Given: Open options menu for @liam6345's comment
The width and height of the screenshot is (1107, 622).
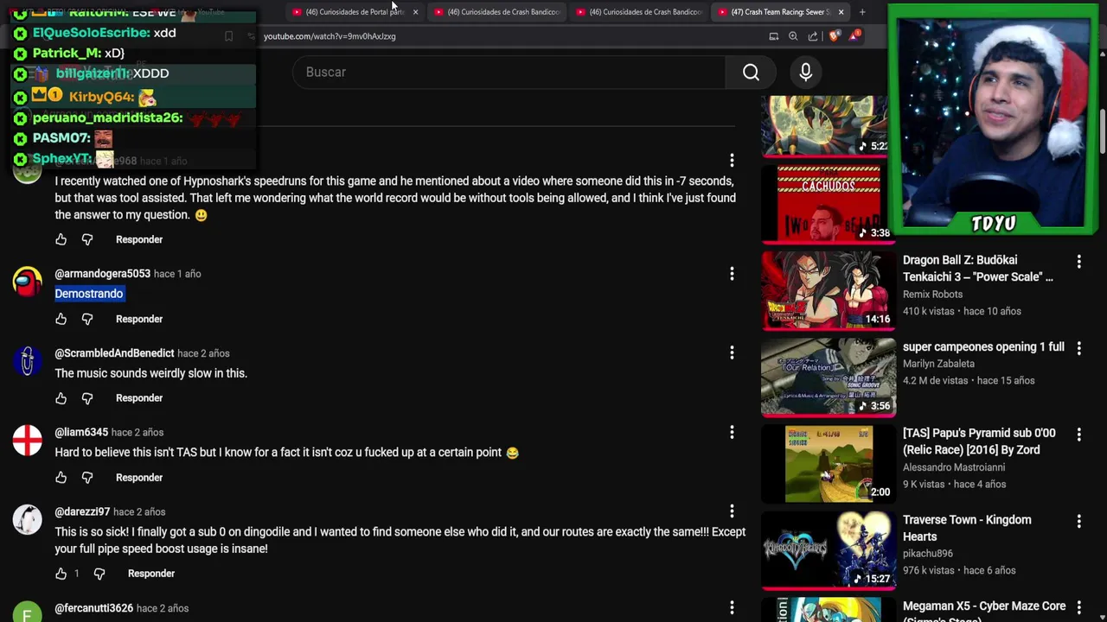Looking at the screenshot, I should [x=732, y=432].
